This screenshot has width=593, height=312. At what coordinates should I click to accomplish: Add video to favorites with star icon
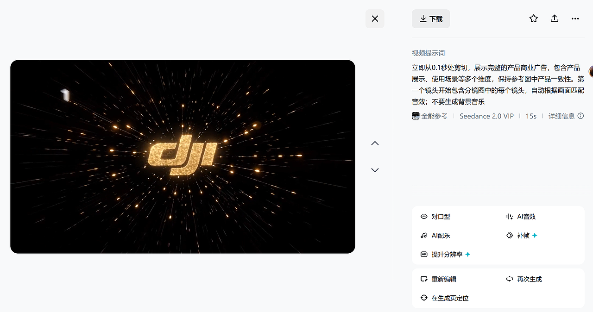click(534, 19)
